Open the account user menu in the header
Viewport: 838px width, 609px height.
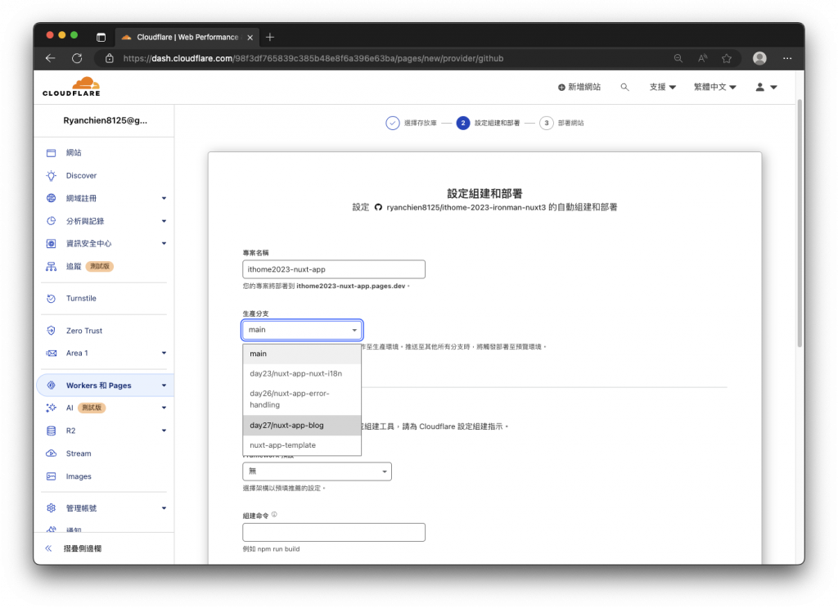click(x=766, y=87)
